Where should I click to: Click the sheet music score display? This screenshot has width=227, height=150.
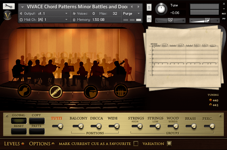click(183, 58)
